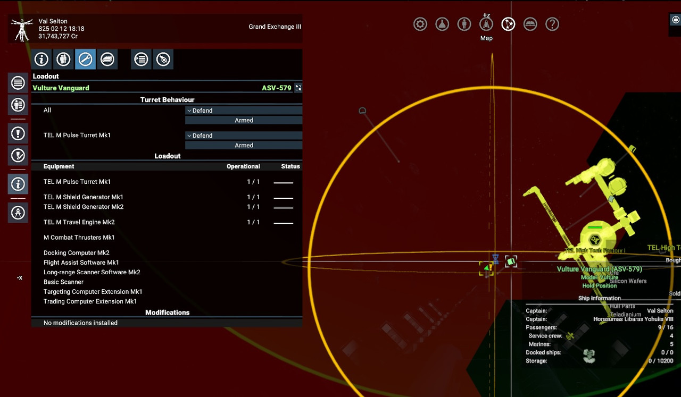The width and height of the screenshot is (681, 397).
Task: Select Trading Computer Extension Mk1 entry
Action: tap(167, 301)
